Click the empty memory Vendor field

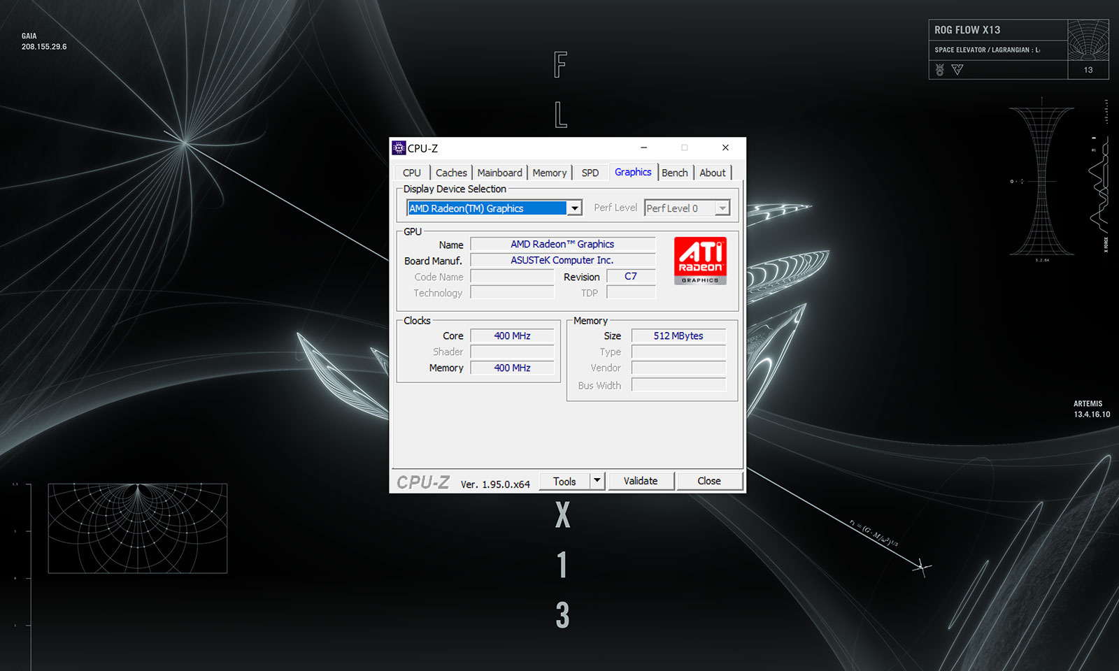pos(678,368)
